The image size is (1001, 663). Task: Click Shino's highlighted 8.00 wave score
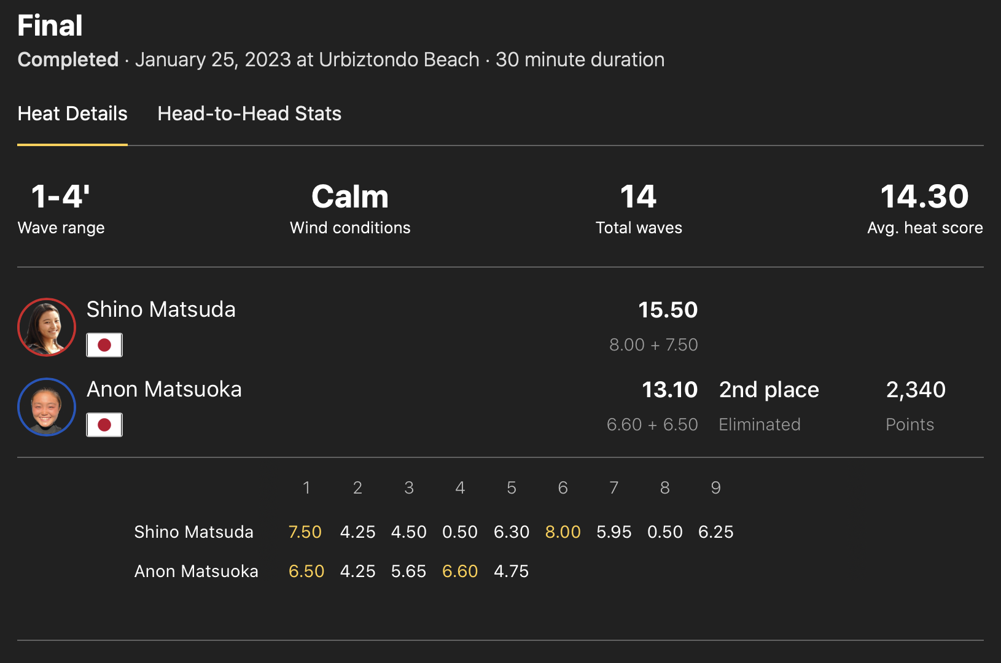563,532
